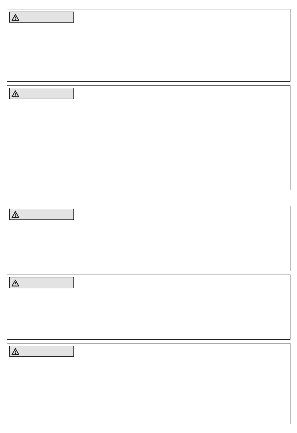Click the gray label field of the topmost warning box
The image size is (297, 433).
[42, 17]
